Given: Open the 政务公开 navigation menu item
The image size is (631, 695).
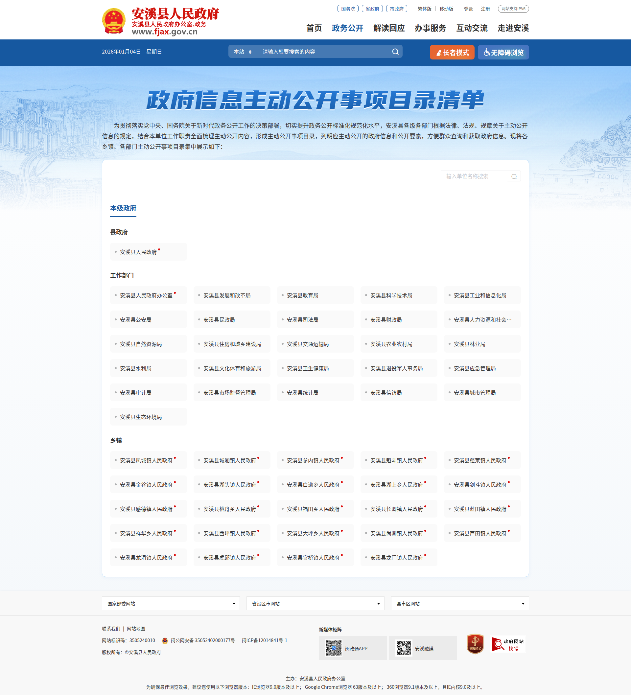Looking at the screenshot, I should point(347,28).
